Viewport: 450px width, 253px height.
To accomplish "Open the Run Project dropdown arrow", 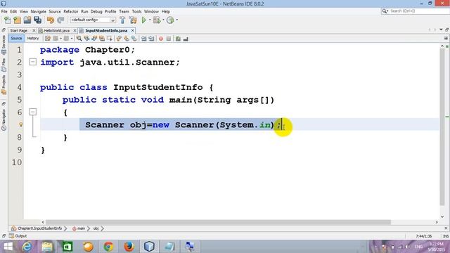I will (150, 20).
